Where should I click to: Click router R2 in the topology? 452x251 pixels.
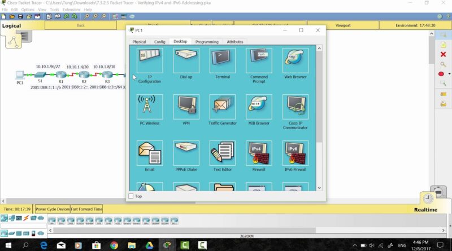[84, 75]
